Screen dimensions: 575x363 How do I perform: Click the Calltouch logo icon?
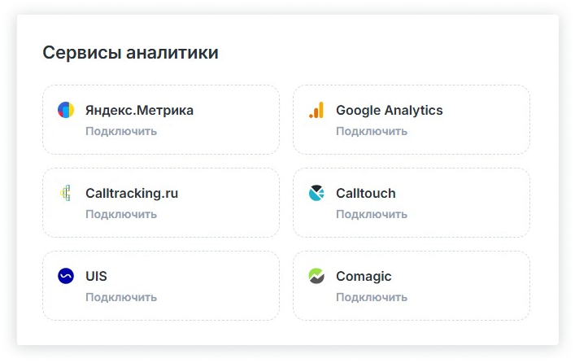[x=316, y=193]
